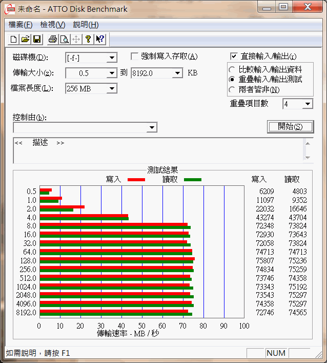
Task: Click the red 寫入 legend swatch
Action: pyautogui.click(x=136, y=180)
